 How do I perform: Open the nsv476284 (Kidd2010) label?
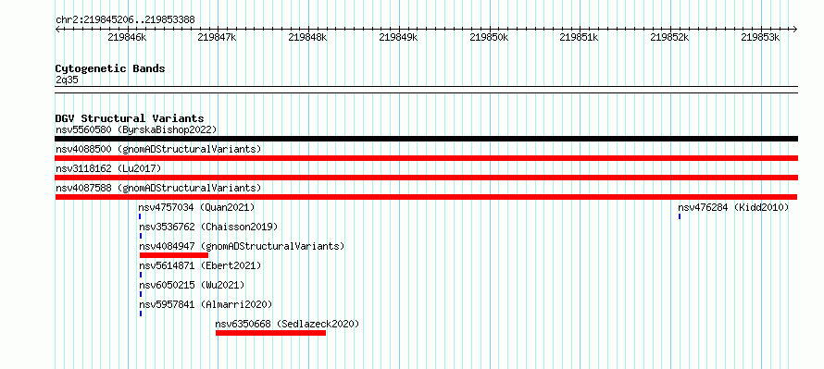coord(733,207)
